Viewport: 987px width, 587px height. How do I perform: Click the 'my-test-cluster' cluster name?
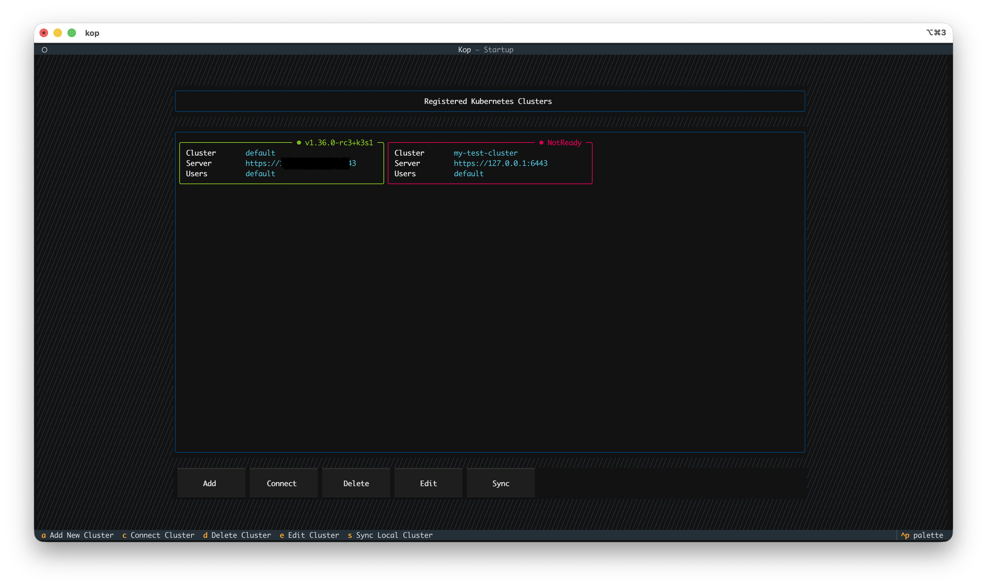point(485,153)
